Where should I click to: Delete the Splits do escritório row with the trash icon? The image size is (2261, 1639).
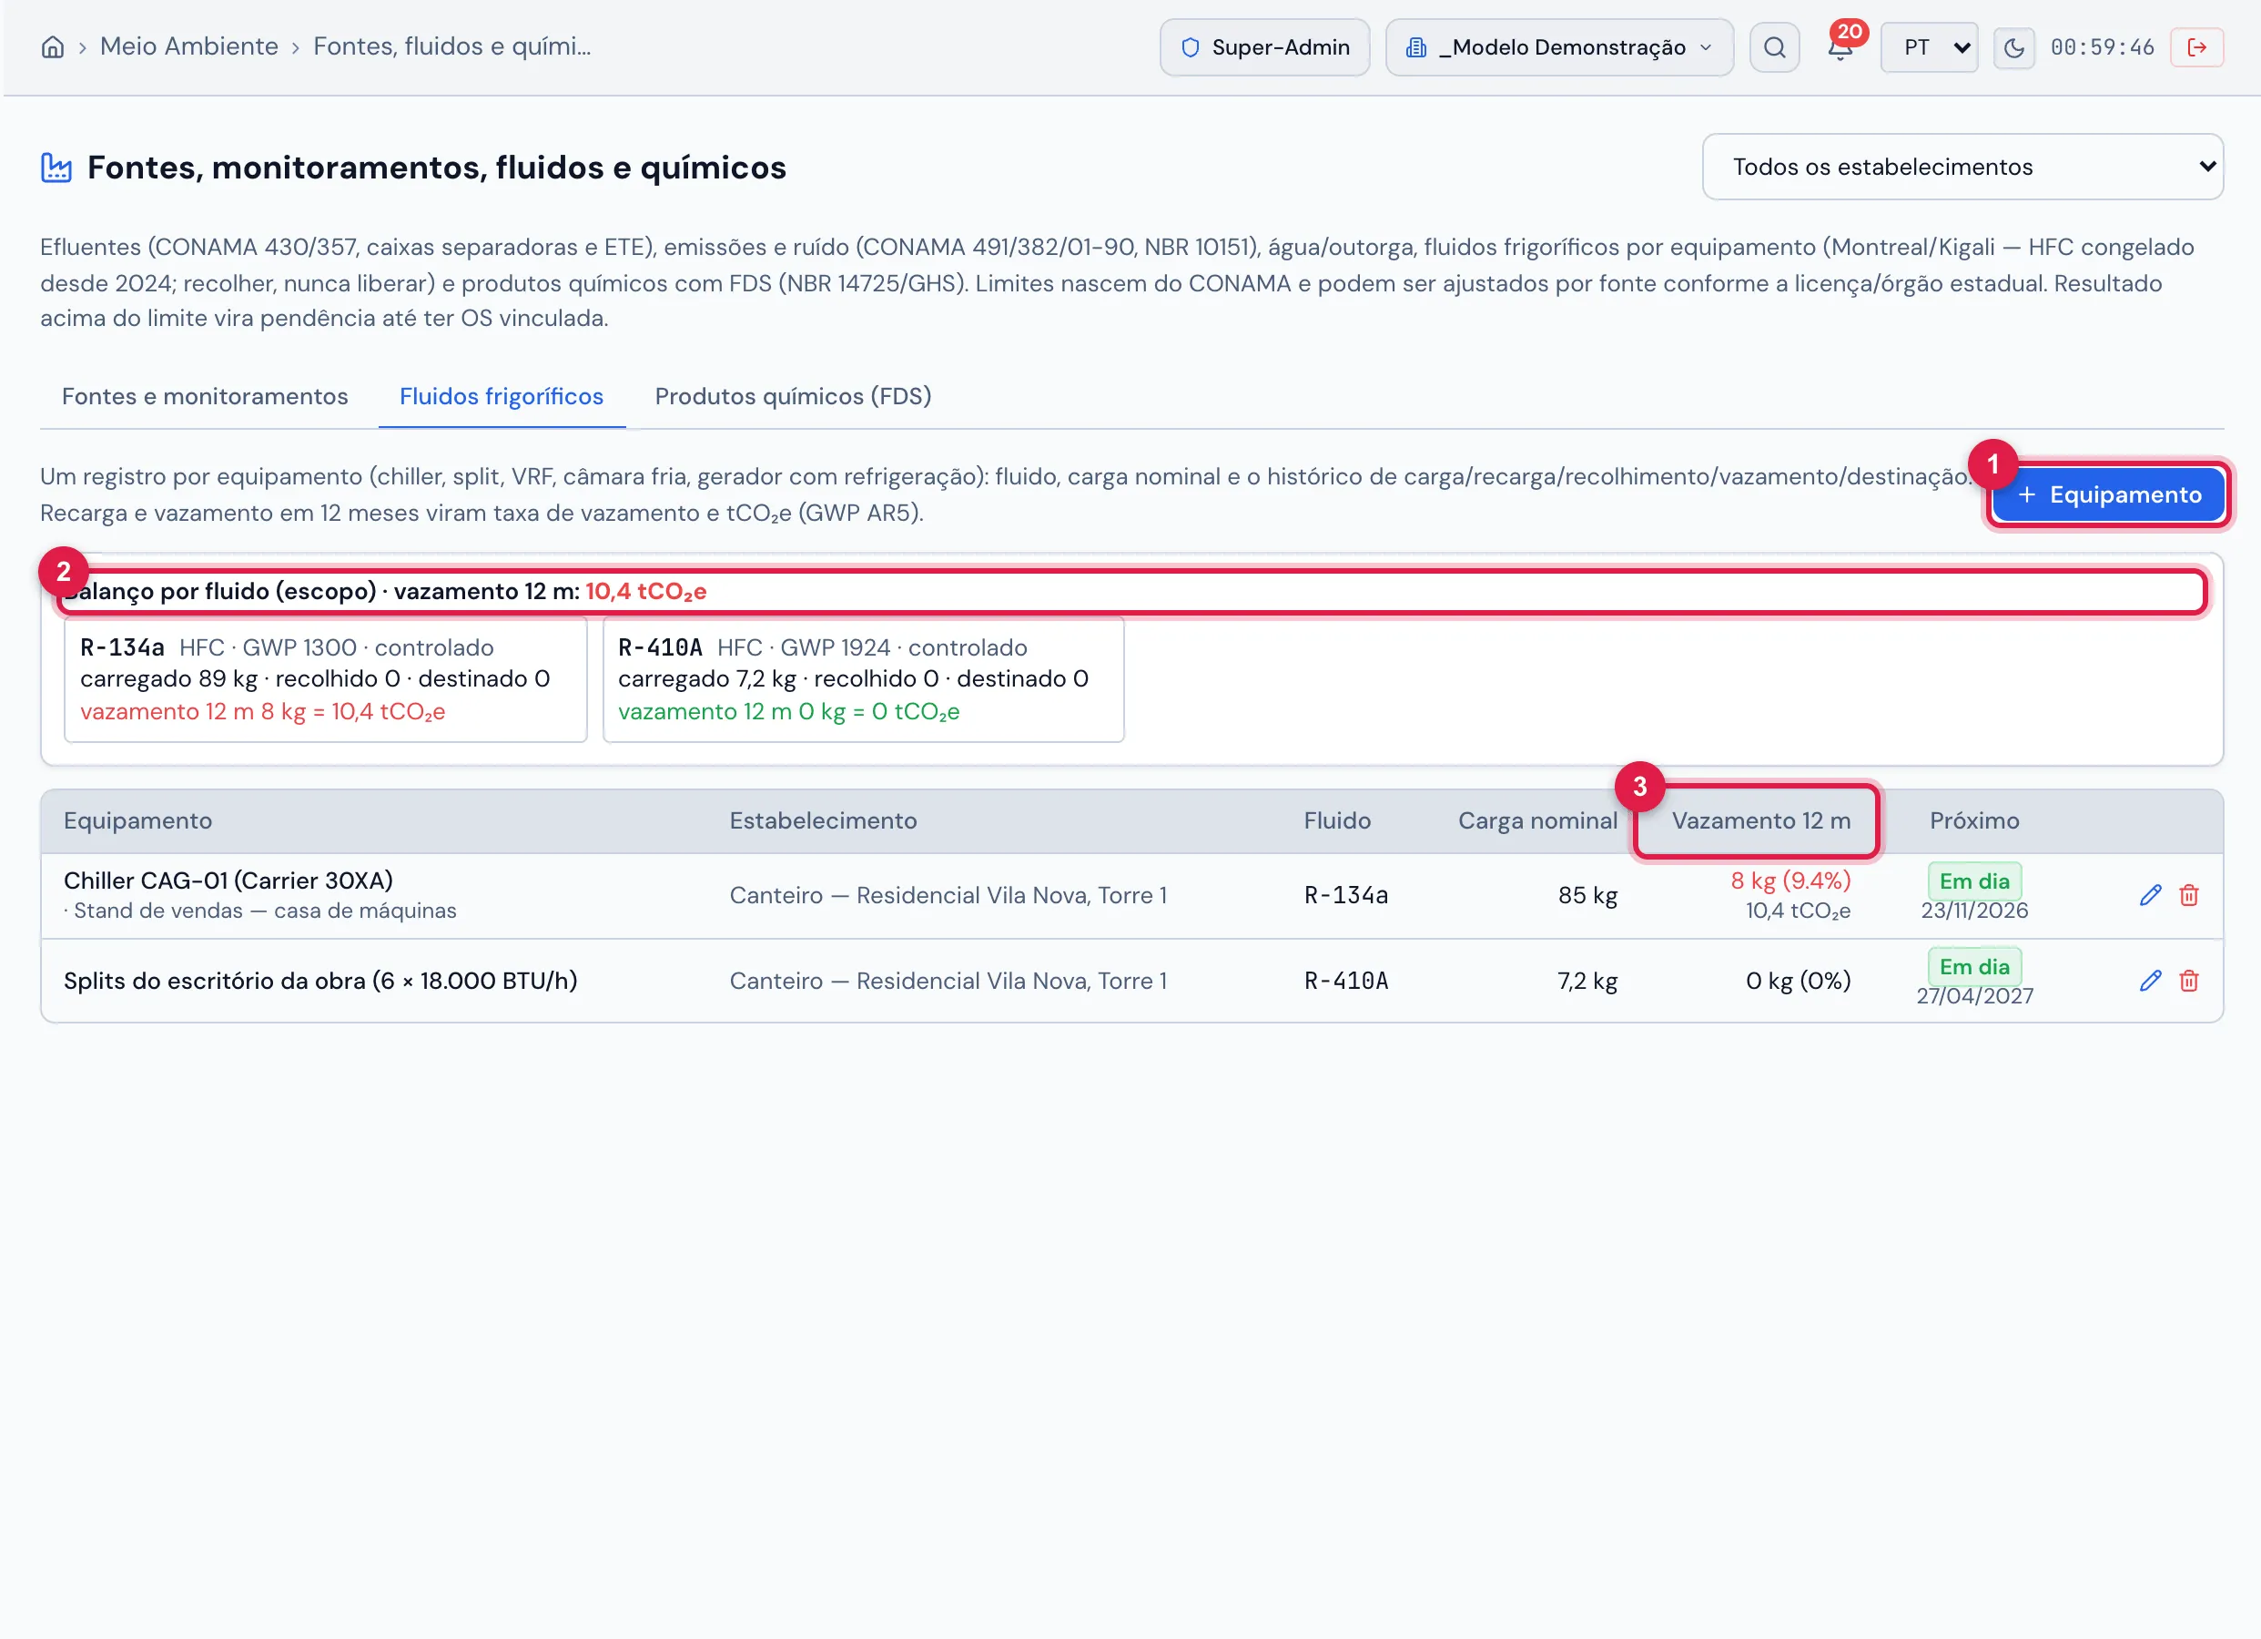pos(2189,981)
